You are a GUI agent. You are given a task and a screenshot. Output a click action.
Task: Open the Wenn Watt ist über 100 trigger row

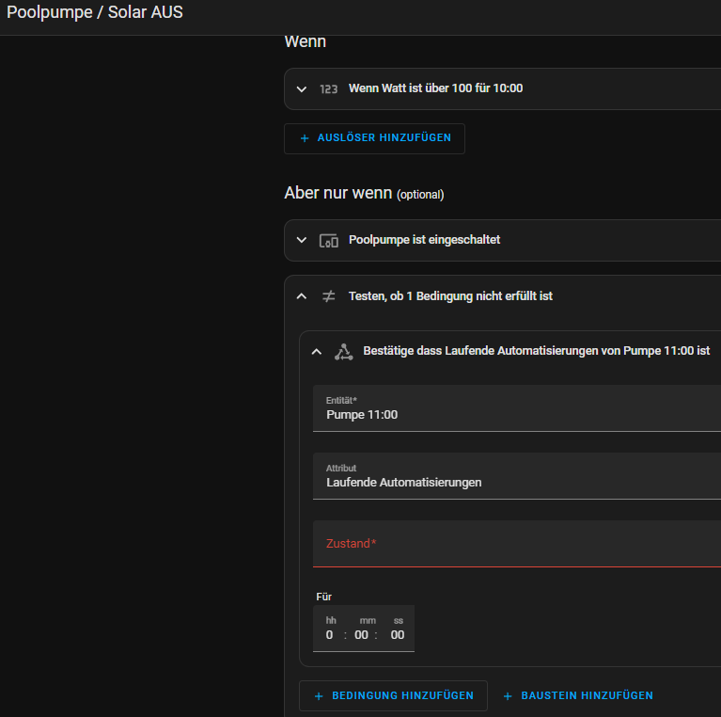coord(502,88)
